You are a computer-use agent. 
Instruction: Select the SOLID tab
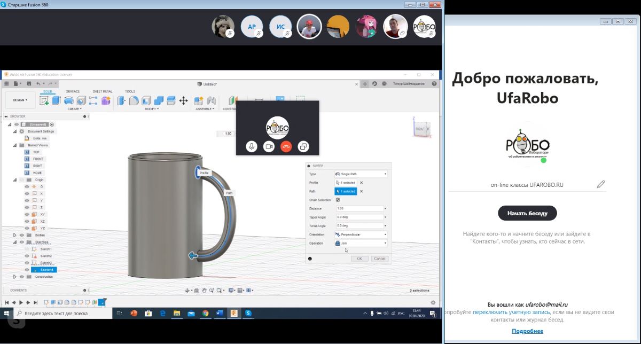[x=48, y=91]
